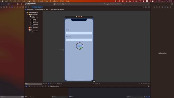Hide the debug area with right-side toggle
The image size is (174, 98).
[149, 86]
